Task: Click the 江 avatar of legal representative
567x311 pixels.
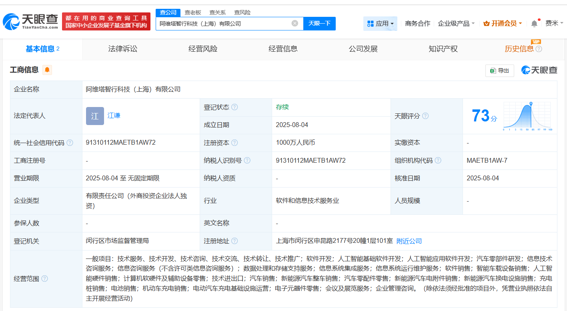Action: coord(95,116)
